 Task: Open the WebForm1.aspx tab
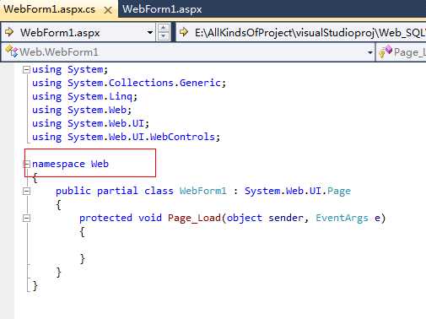162,9
